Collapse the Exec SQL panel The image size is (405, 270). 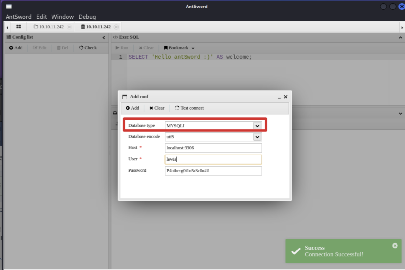pyautogui.click(x=400, y=37)
